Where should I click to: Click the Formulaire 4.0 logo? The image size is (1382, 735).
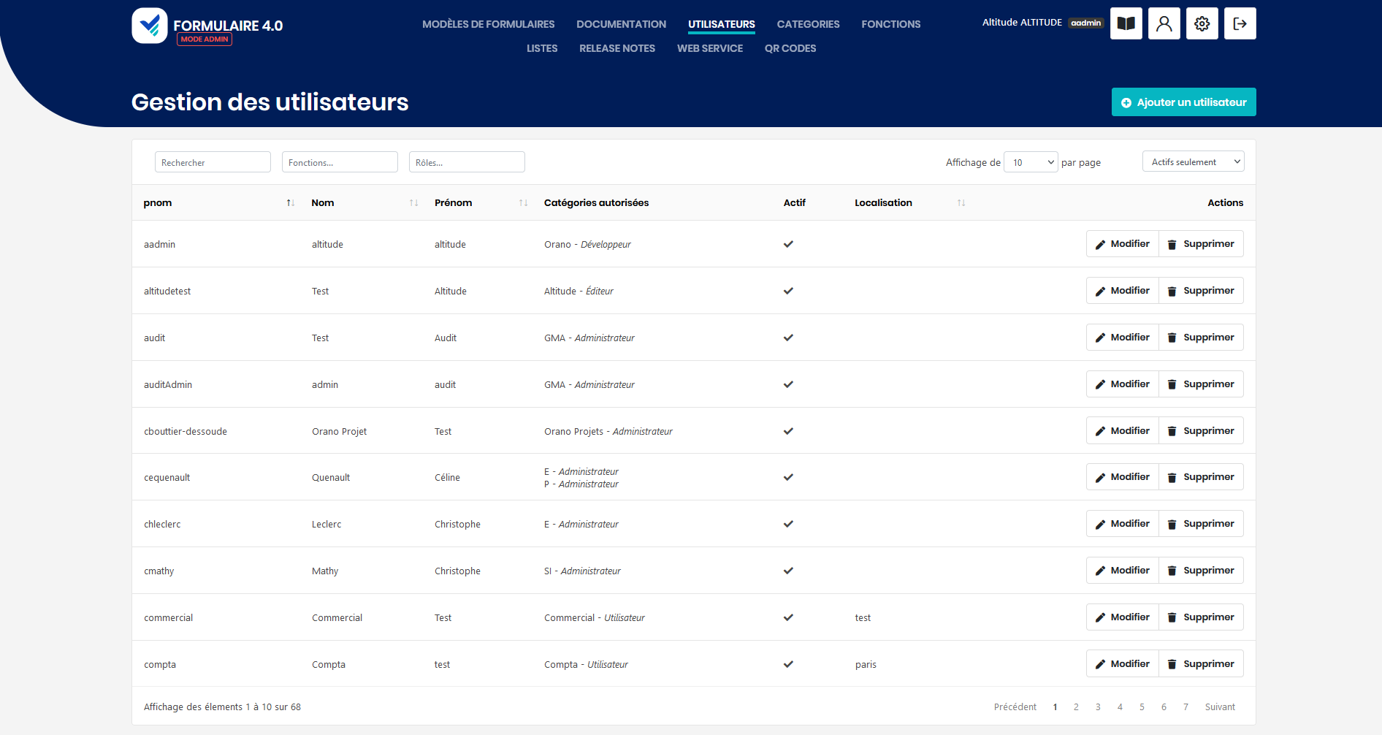pyautogui.click(x=207, y=26)
